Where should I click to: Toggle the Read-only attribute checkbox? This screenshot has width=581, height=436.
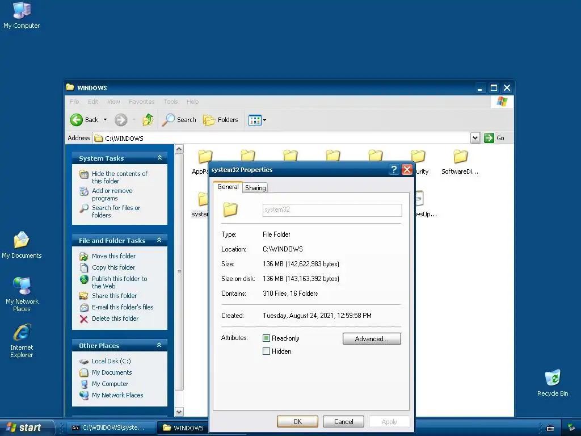click(266, 338)
